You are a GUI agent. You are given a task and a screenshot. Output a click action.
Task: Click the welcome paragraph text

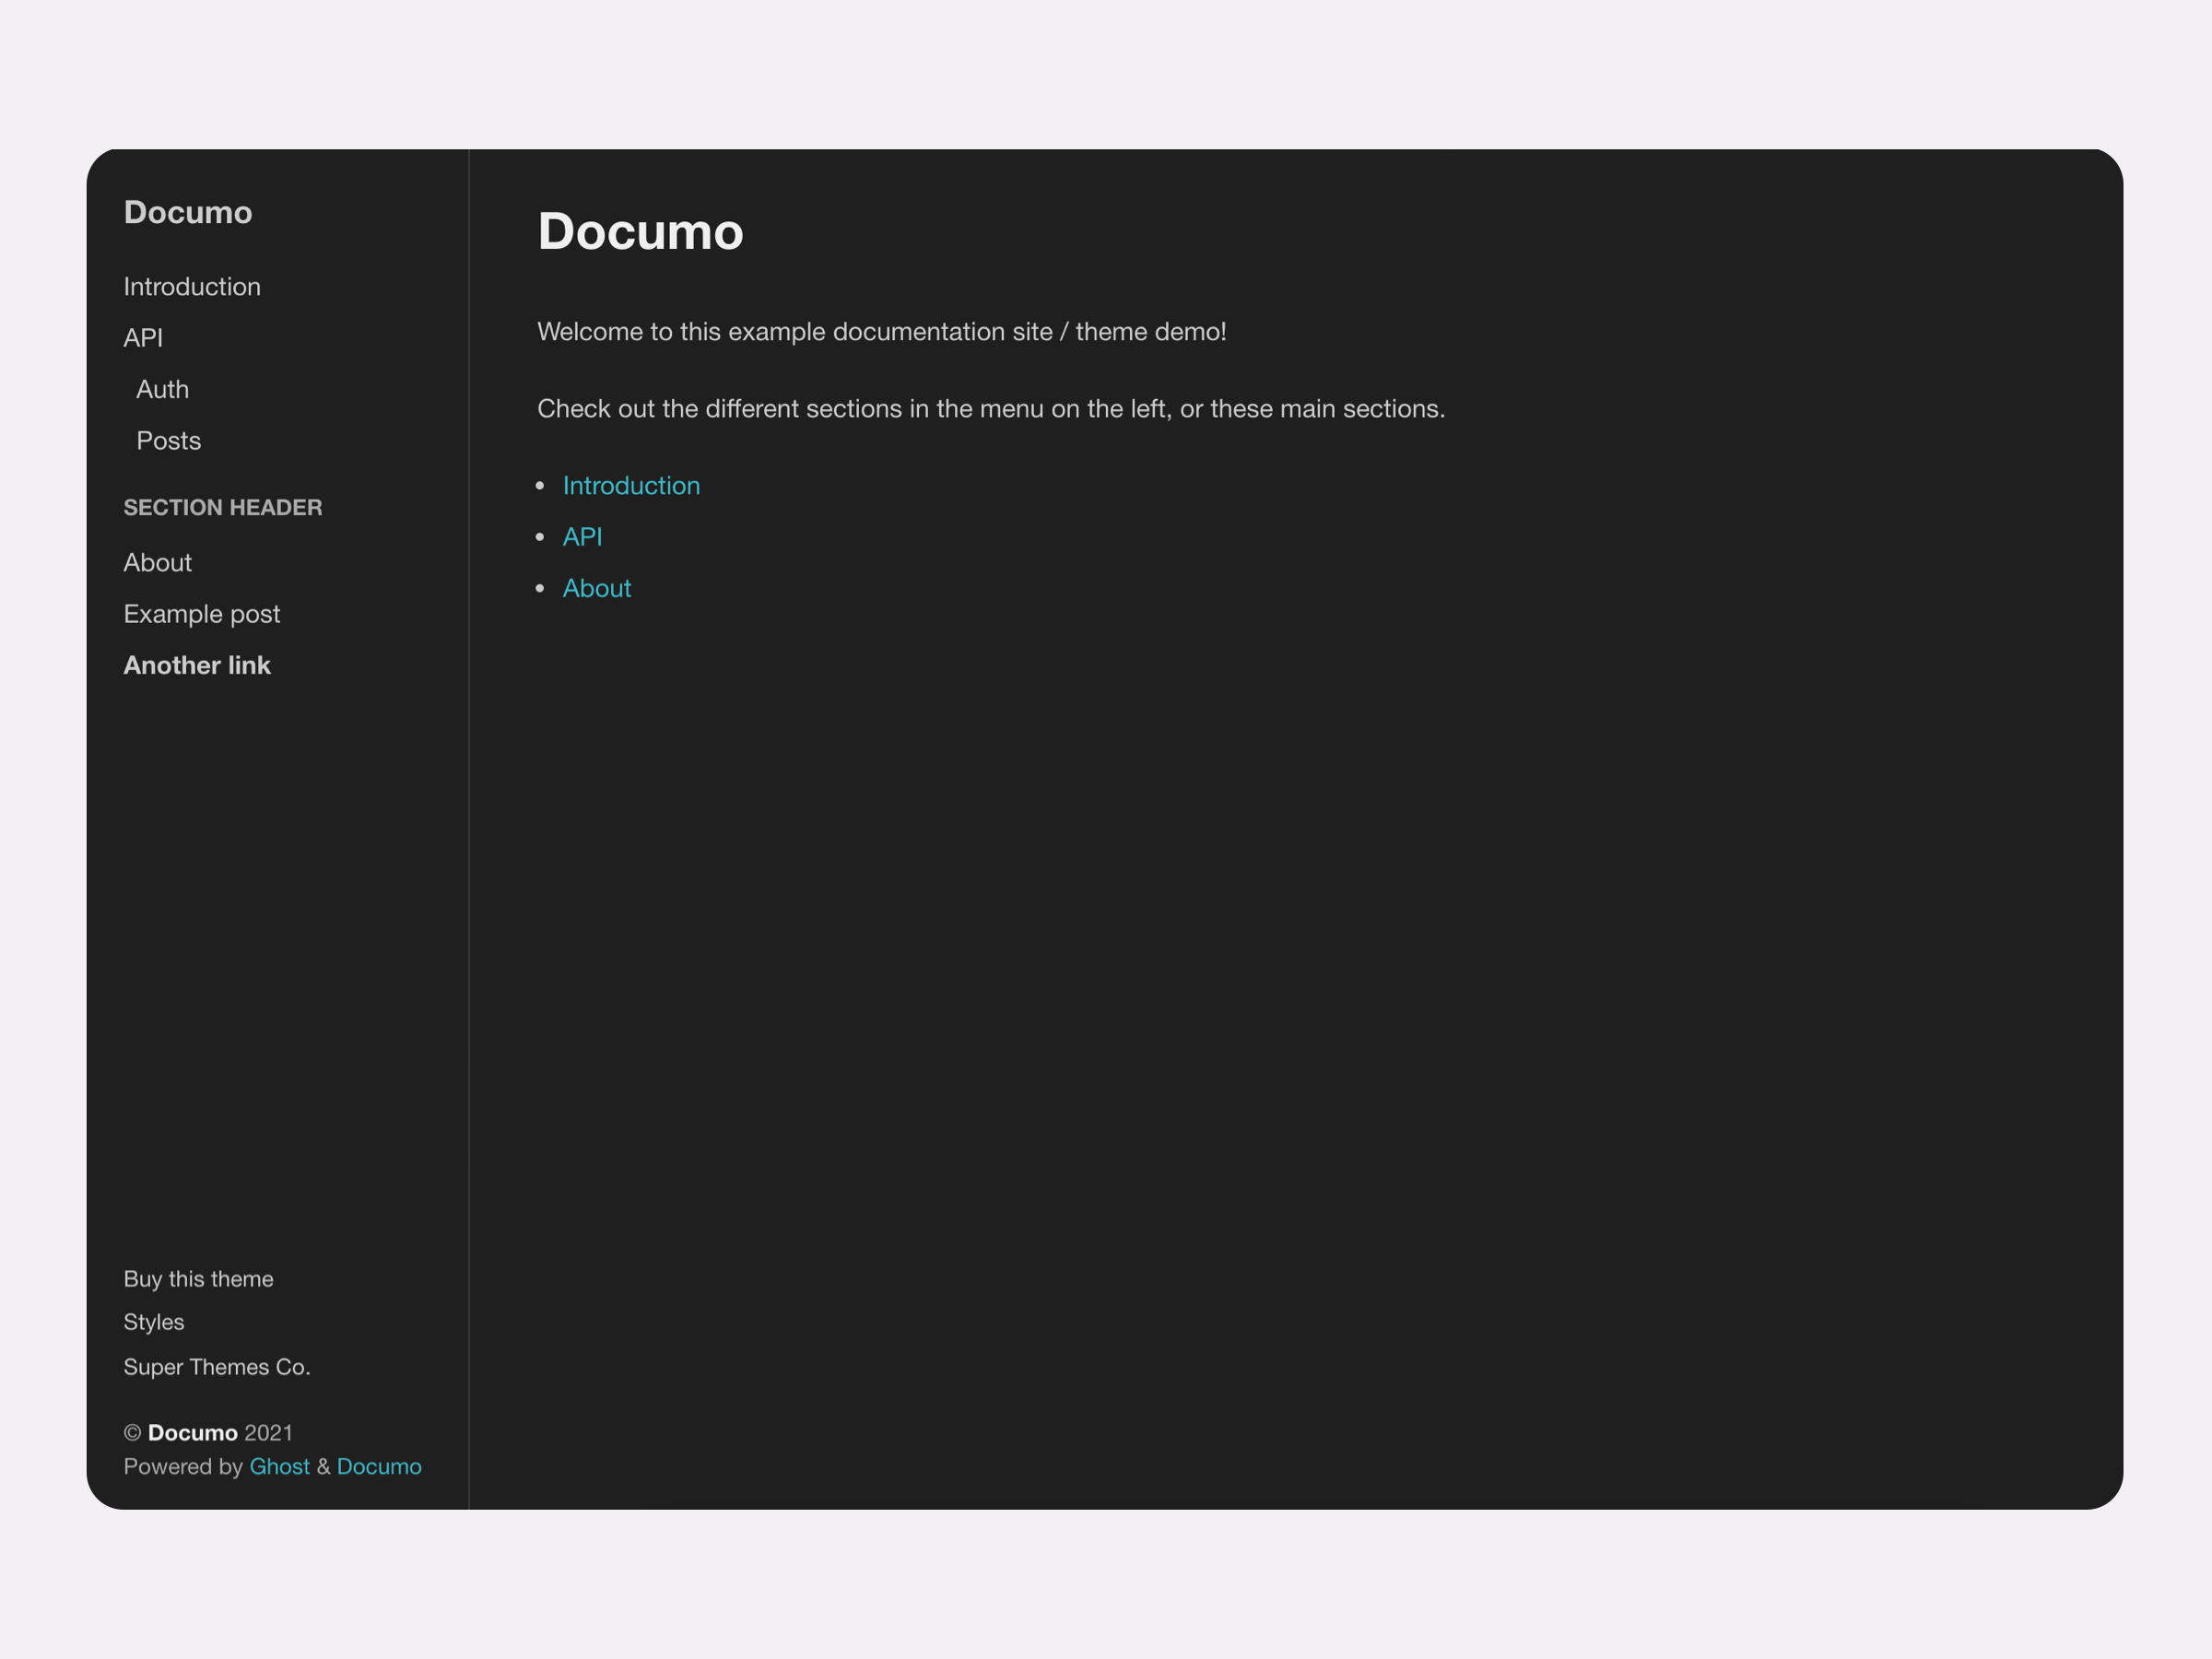click(881, 332)
